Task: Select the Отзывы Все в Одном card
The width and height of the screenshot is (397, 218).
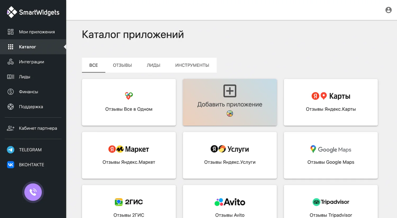Action: pyautogui.click(x=129, y=102)
